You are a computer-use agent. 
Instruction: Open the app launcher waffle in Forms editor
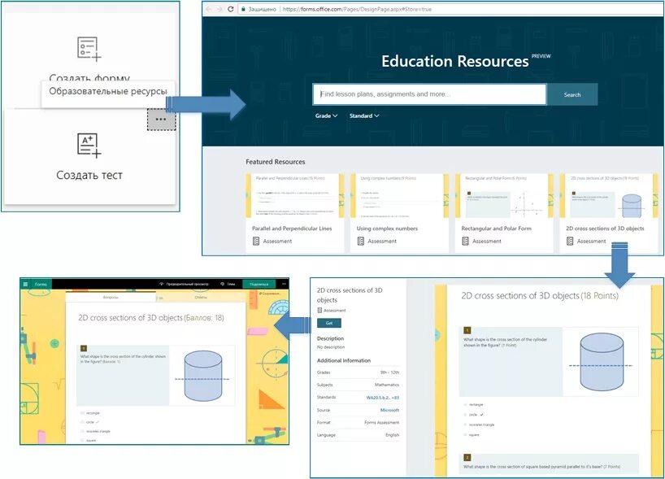coord(25,284)
